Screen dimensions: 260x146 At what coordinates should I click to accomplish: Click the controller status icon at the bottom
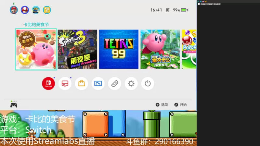[x=14, y=105]
